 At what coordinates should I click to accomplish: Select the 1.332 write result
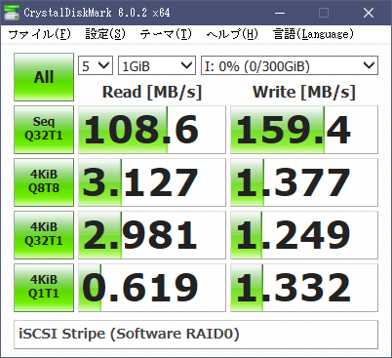tap(304, 288)
